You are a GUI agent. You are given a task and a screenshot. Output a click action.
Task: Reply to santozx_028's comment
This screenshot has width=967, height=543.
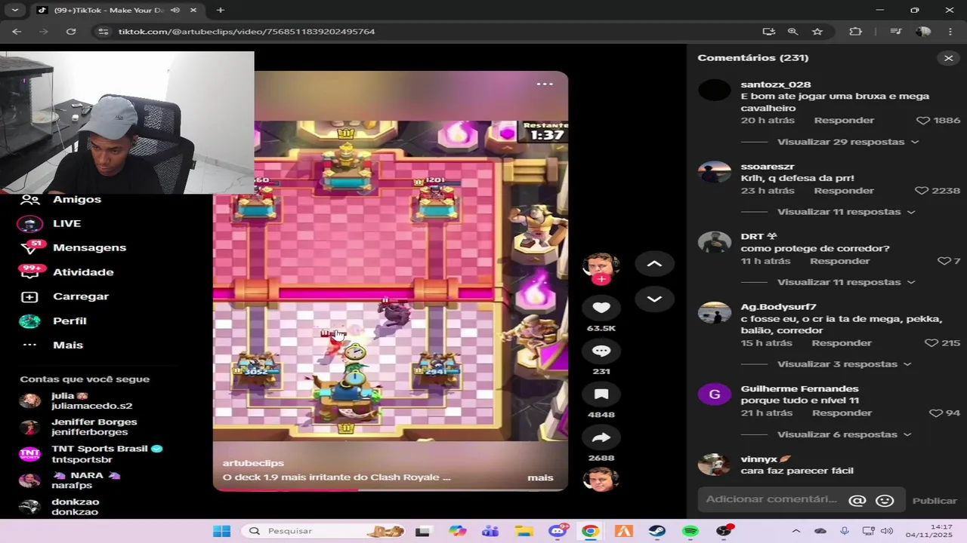point(844,121)
